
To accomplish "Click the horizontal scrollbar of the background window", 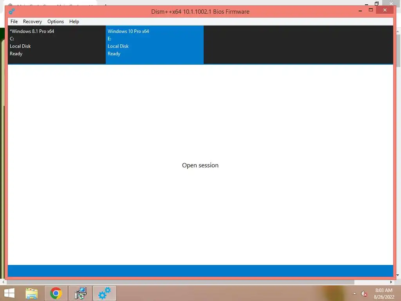I will pos(180,282).
